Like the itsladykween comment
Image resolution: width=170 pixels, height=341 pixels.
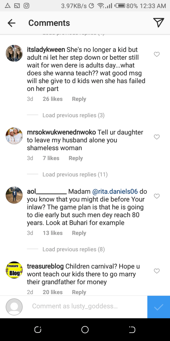pyautogui.click(x=157, y=54)
